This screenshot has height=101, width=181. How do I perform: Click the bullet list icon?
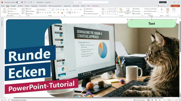coord(67,10)
